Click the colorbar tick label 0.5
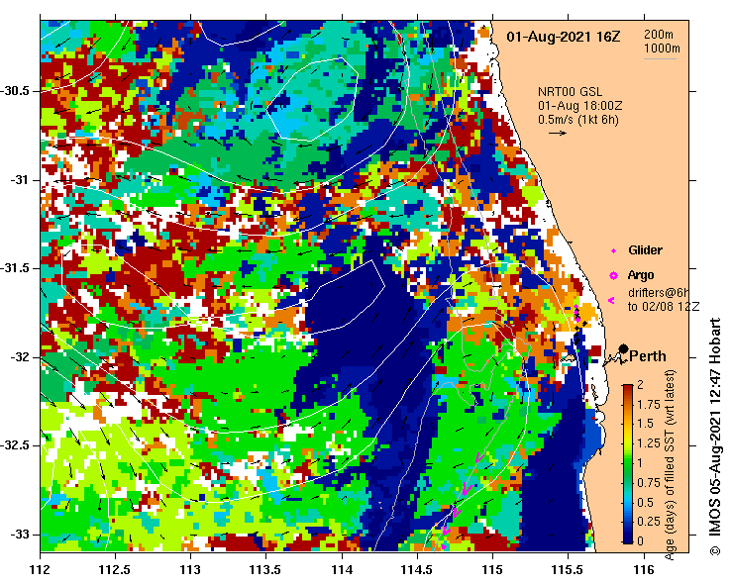Image resolution: width=732 pixels, height=586 pixels. 646,503
